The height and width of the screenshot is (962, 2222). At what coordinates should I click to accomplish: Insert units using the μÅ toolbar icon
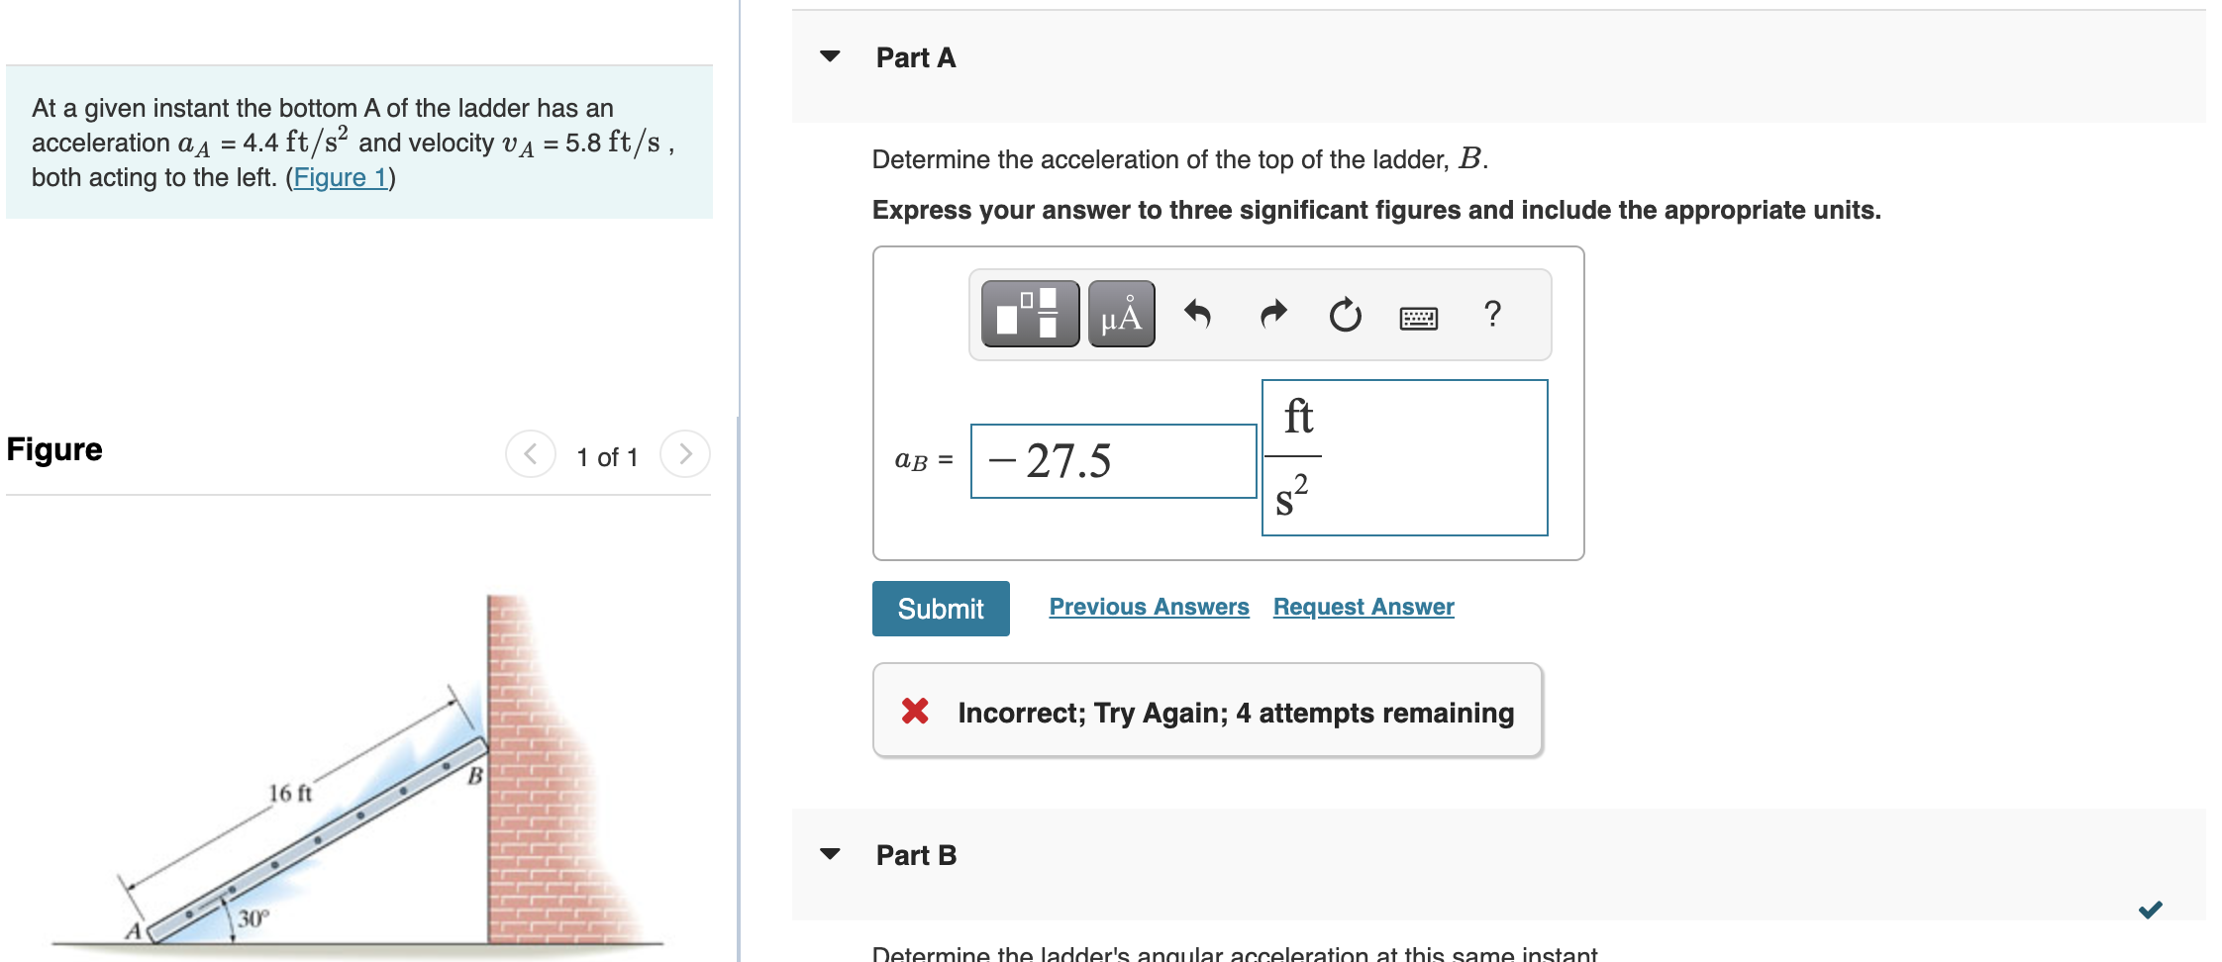(1120, 315)
